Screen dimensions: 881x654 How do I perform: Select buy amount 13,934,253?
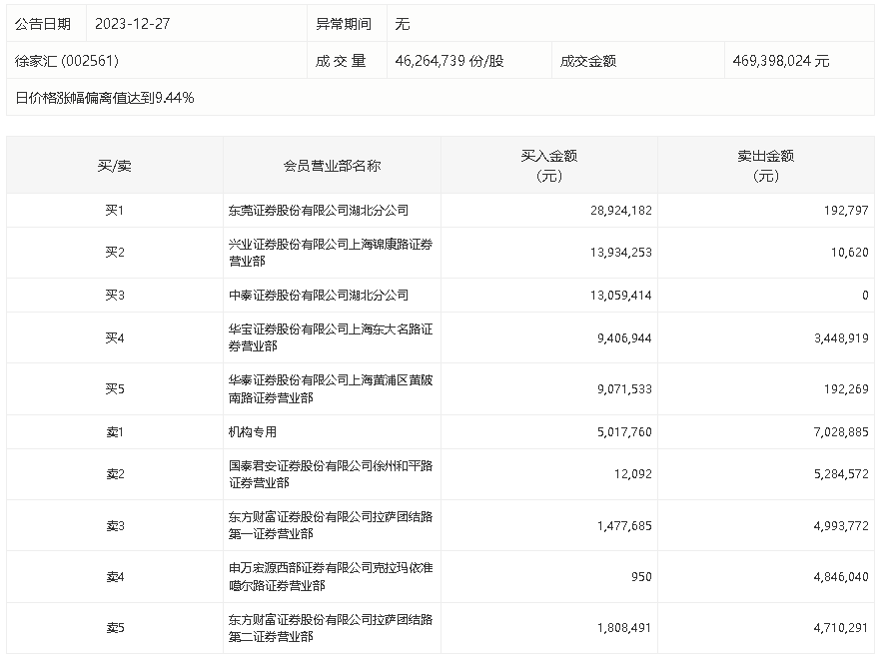[621, 253]
